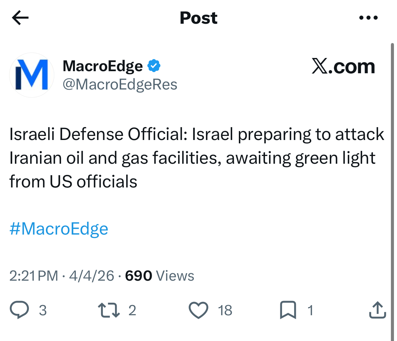Screen dimensions: 397x341
Task: Click the 2:21 PM timestamp
Action: pyautogui.click(x=34, y=276)
